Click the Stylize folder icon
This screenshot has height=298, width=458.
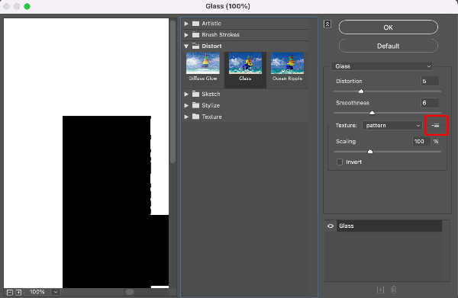195,105
